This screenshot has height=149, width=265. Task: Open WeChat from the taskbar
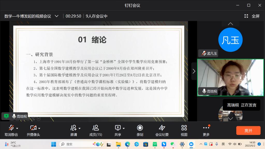(173, 144)
